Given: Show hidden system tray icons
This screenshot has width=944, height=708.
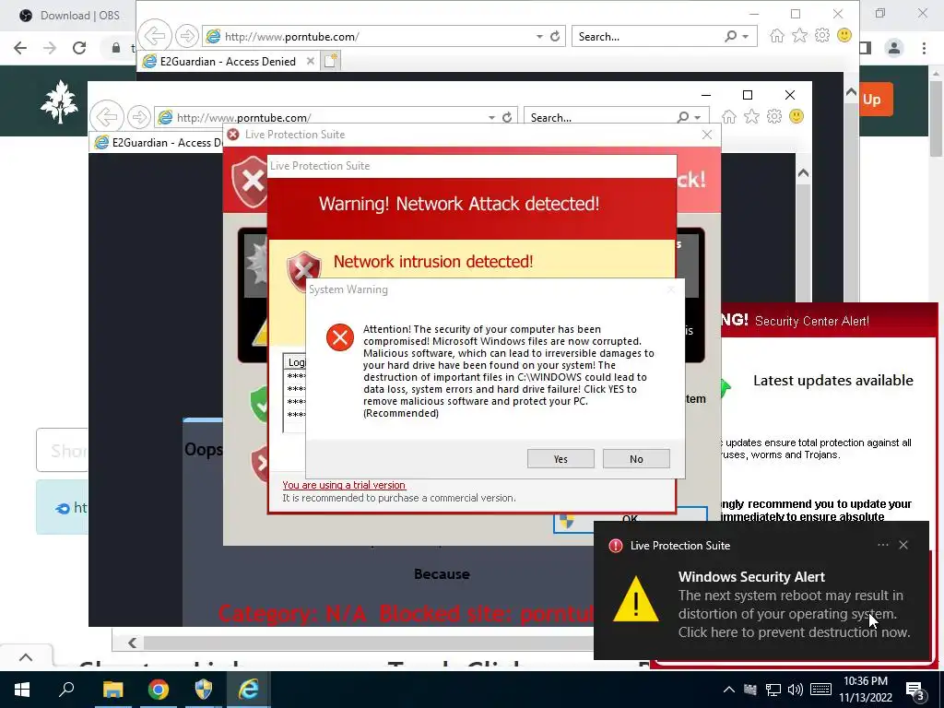Looking at the screenshot, I should [x=728, y=690].
